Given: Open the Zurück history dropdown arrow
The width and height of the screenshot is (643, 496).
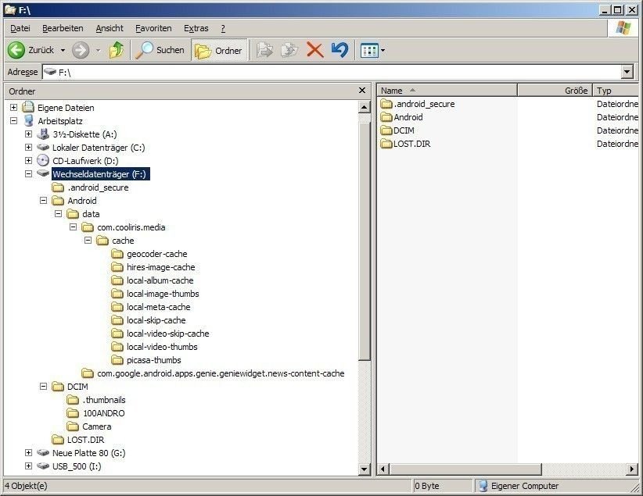Looking at the screenshot, I should click(x=63, y=50).
